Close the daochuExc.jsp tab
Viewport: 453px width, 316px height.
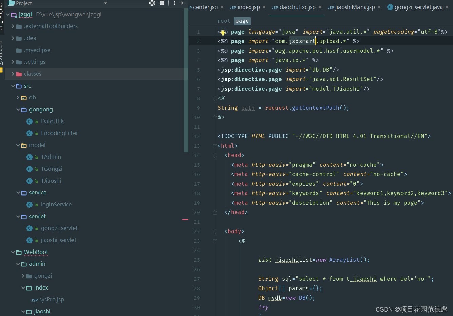click(x=320, y=7)
